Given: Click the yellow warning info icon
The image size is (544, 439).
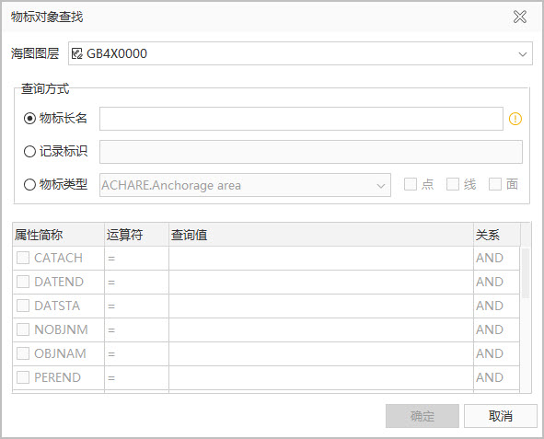Looking at the screenshot, I should 515,119.
